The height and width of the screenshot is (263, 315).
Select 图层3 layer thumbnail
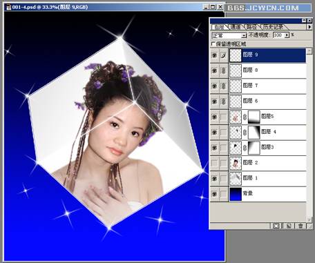pyautogui.click(x=236, y=148)
